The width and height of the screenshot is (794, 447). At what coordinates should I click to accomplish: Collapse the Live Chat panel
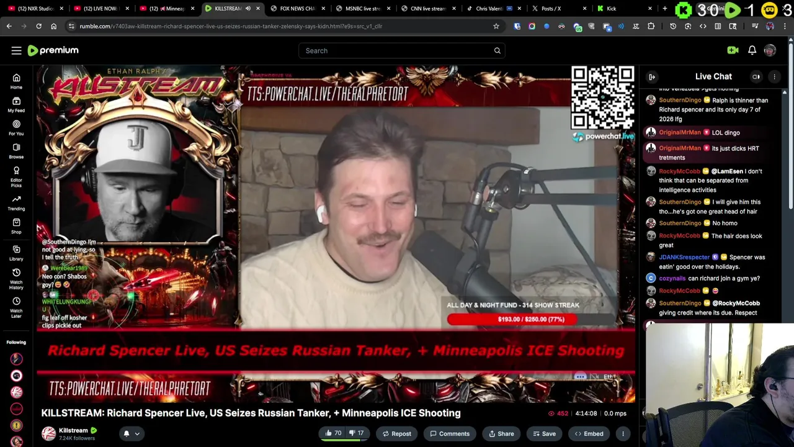[652, 76]
